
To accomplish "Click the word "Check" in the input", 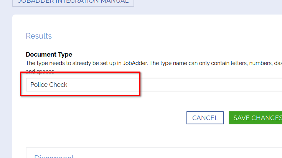I will pos(58,85).
